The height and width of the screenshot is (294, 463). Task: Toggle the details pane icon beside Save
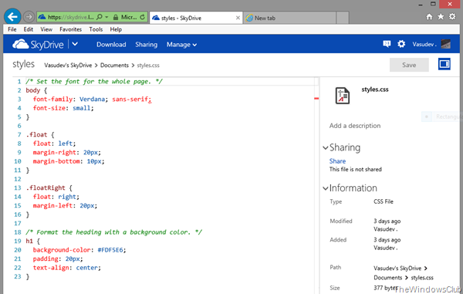tap(444, 64)
